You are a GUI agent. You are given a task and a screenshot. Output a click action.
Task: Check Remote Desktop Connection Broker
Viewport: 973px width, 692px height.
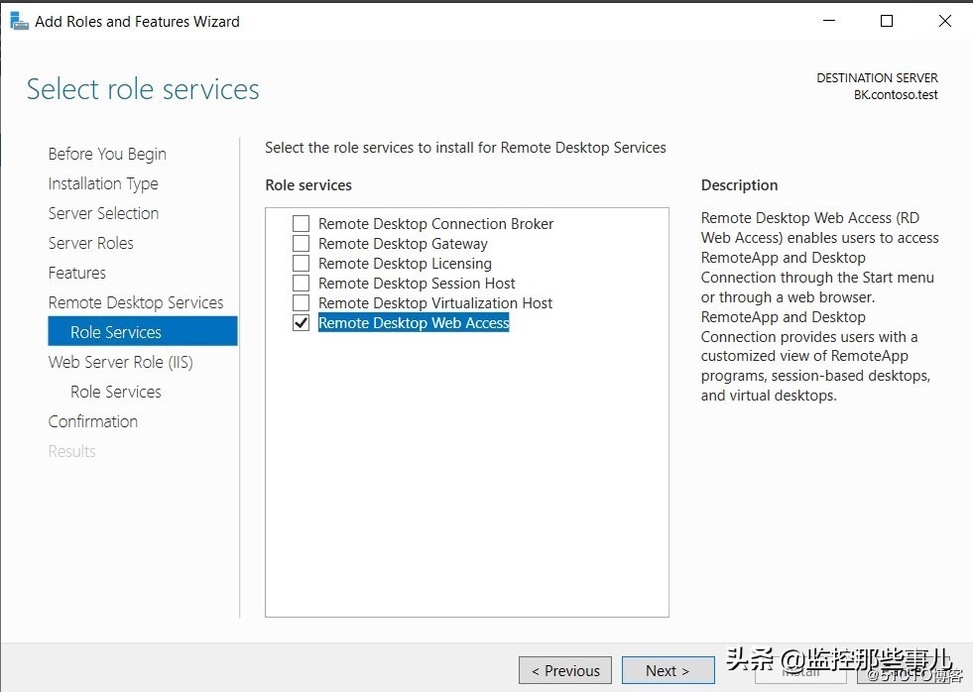(302, 224)
